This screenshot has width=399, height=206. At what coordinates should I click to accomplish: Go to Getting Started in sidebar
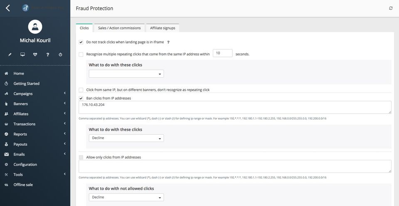[x=26, y=83]
